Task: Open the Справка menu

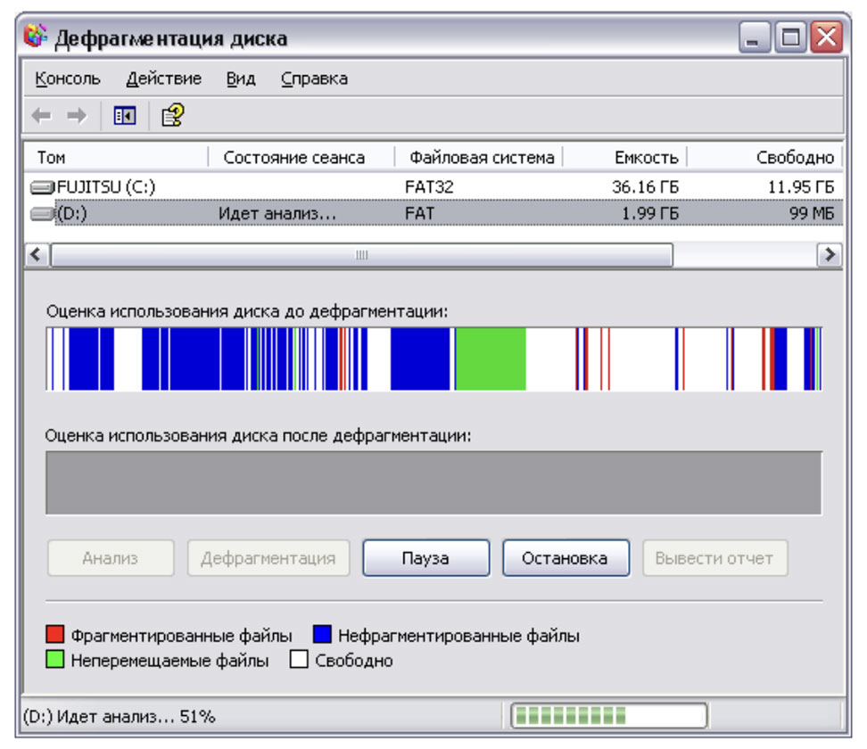Action: tap(314, 78)
